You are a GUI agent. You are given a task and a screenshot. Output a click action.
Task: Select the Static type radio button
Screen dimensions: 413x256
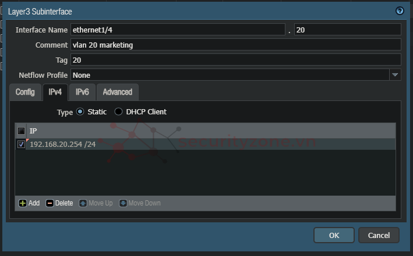click(x=80, y=111)
